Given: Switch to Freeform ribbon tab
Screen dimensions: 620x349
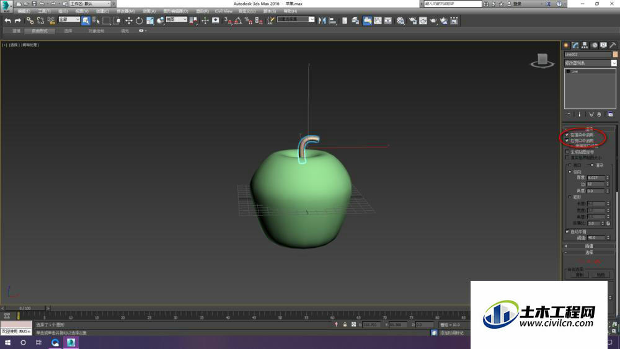Looking at the screenshot, I should coord(40,31).
